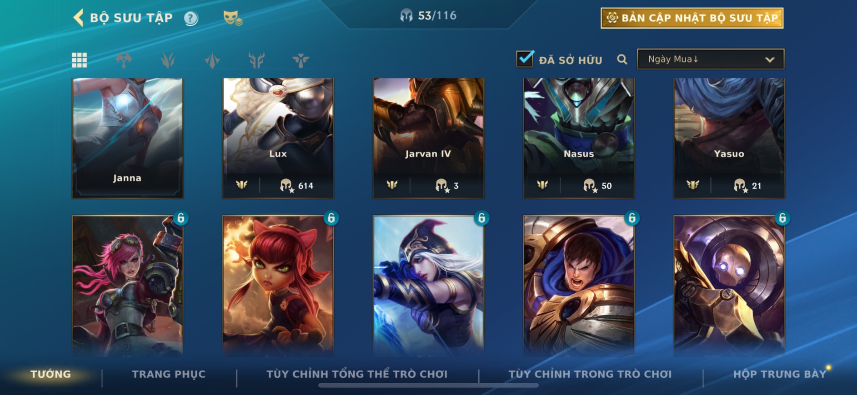
Task: Filter champions by the fourth role icon
Action: pos(256,60)
